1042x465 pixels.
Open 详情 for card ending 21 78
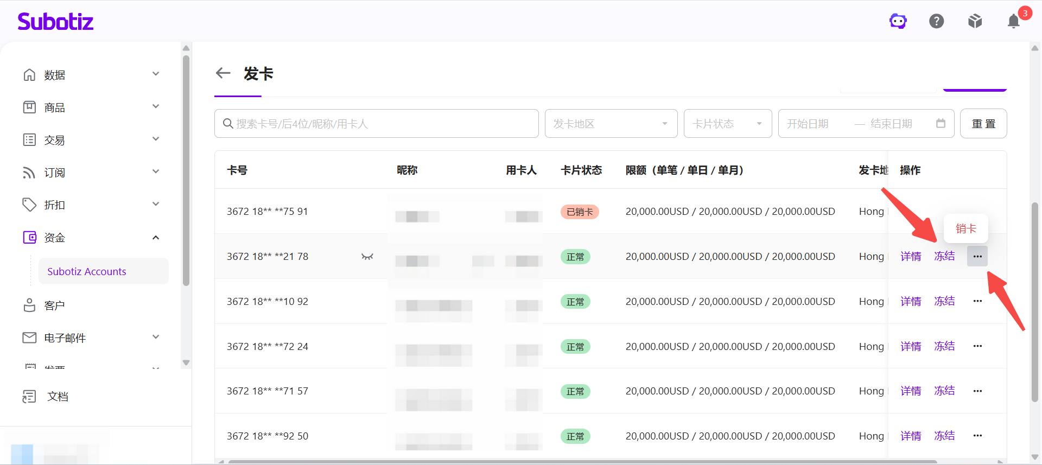[x=911, y=256]
